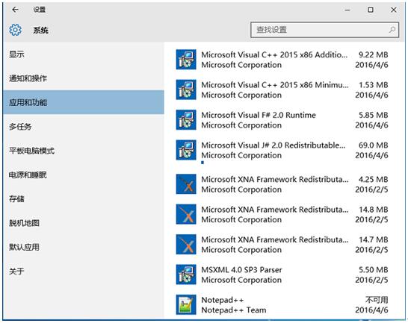
Task: Click the Notepad++ app icon
Action: (186, 304)
